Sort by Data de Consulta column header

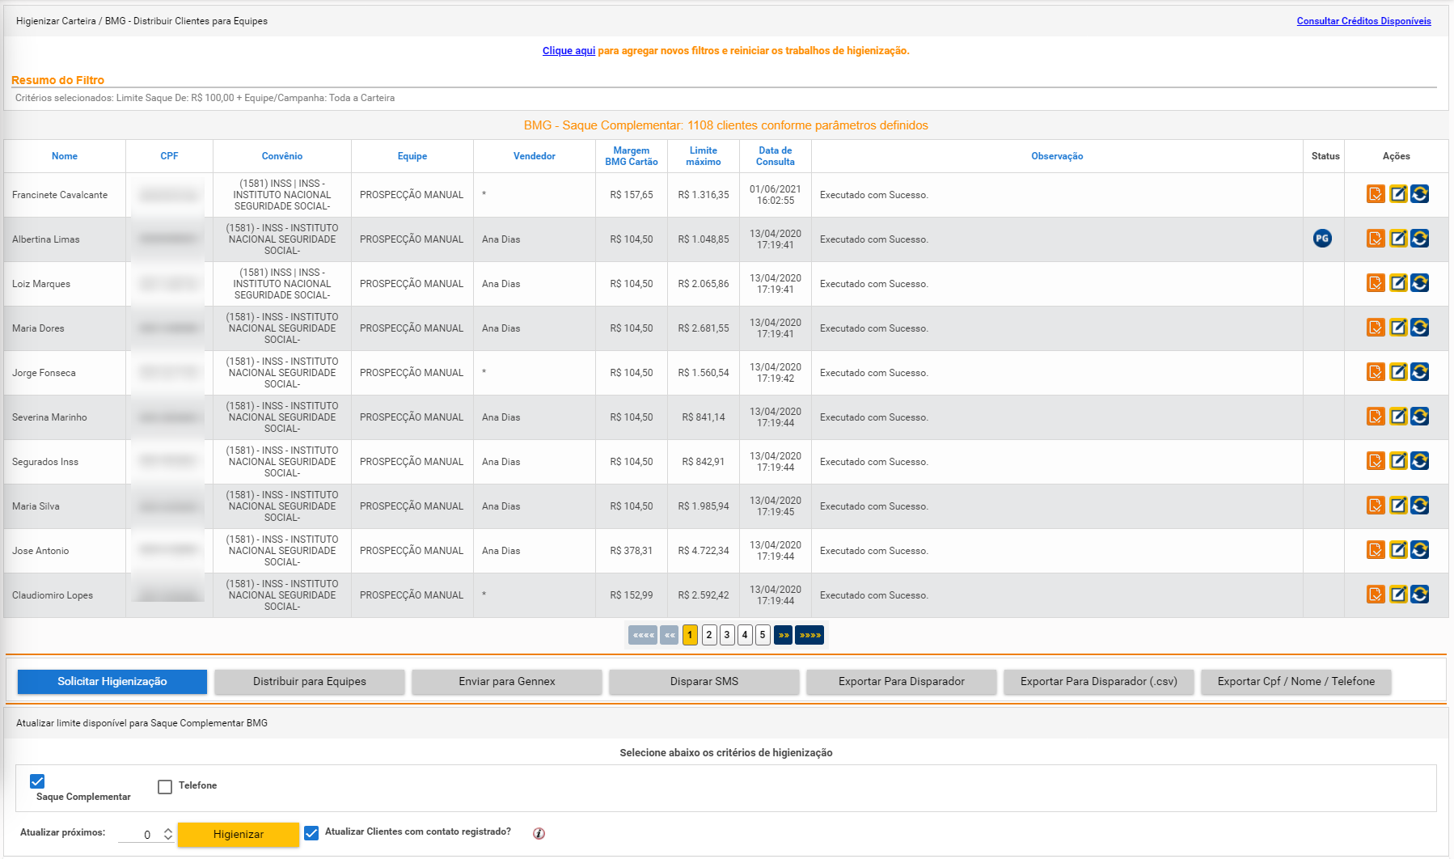pyautogui.click(x=776, y=156)
